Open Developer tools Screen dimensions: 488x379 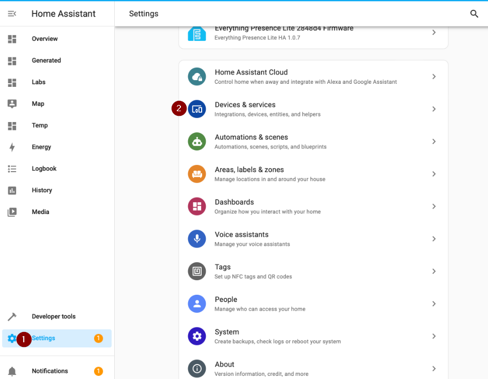click(53, 316)
